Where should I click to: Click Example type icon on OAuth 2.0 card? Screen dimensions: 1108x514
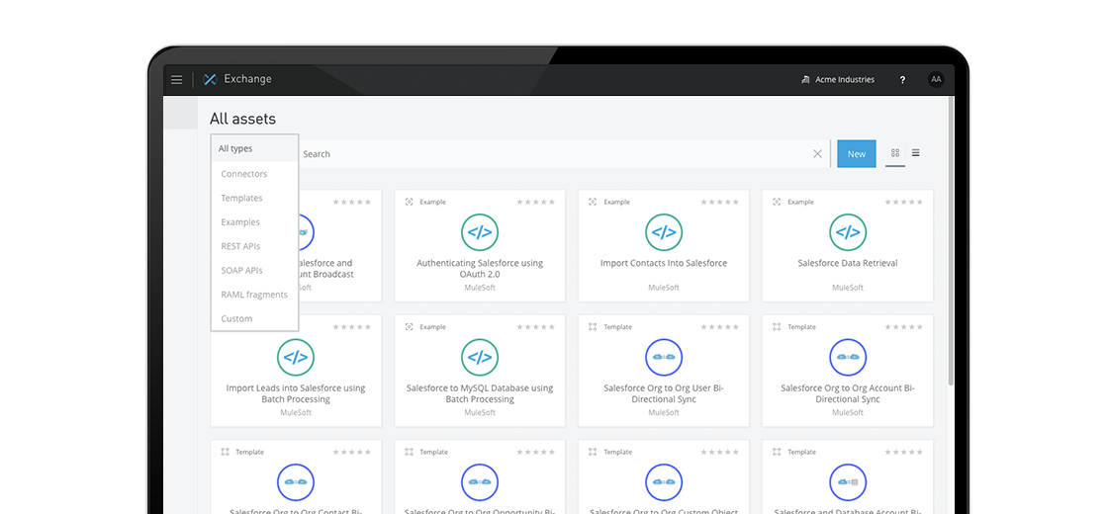pos(409,202)
